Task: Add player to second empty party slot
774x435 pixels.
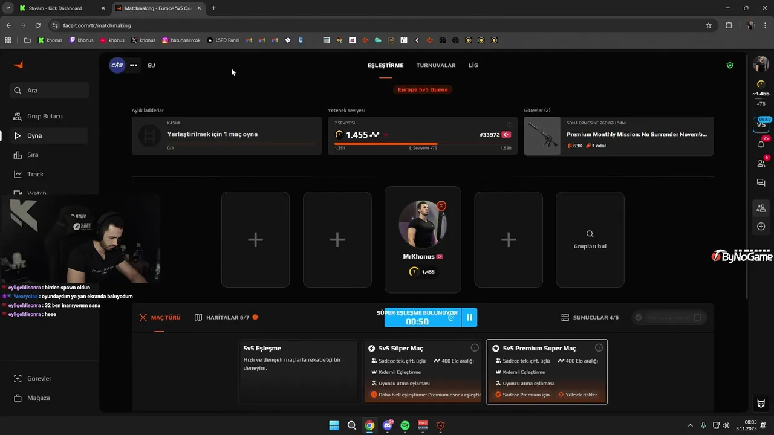Action: point(337,240)
